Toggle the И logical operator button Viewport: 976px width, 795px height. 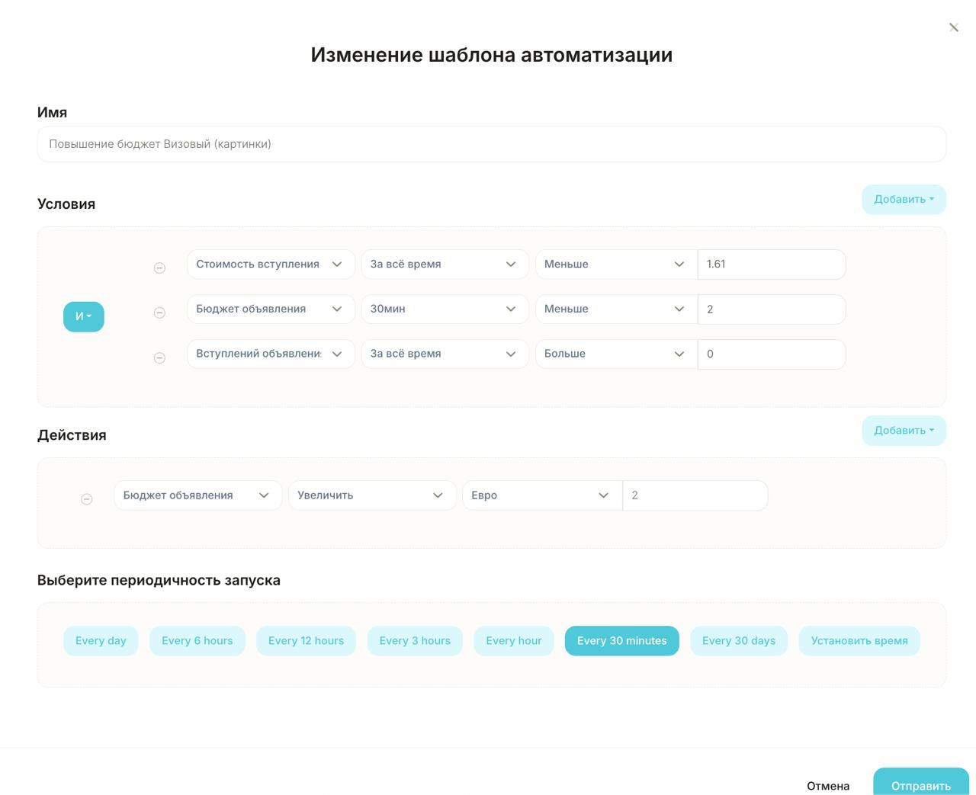tap(83, 316)
